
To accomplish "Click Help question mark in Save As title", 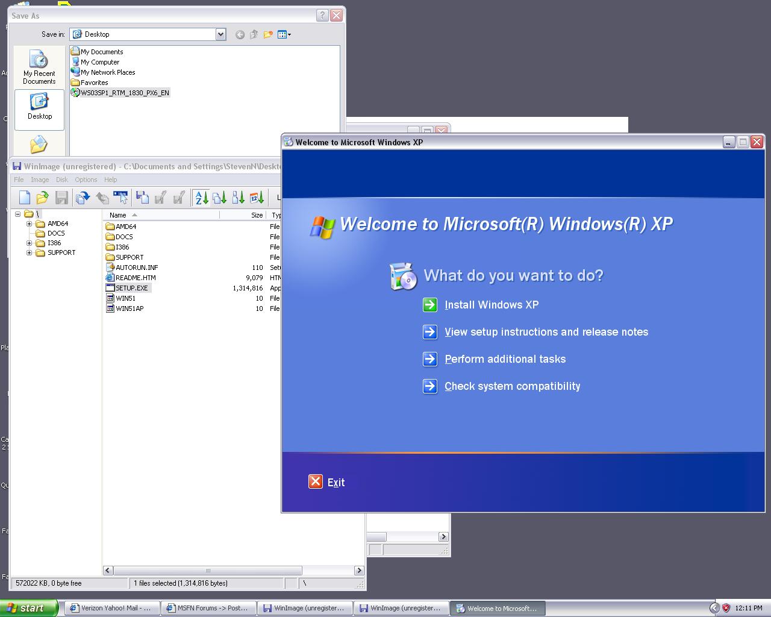I will 322,15.
